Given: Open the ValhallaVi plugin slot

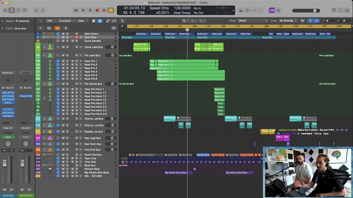Looking at the screenshot, I should [8, 116].
